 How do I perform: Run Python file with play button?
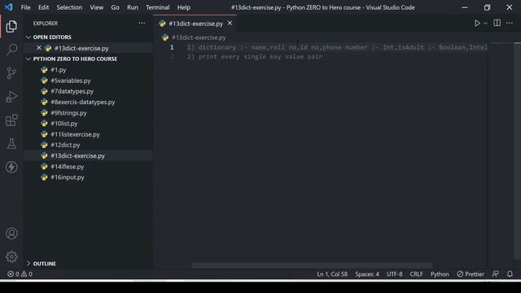477,24
